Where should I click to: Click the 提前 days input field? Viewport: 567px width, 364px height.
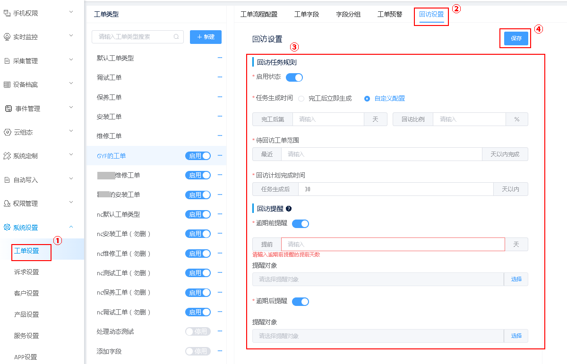[393, 244]
